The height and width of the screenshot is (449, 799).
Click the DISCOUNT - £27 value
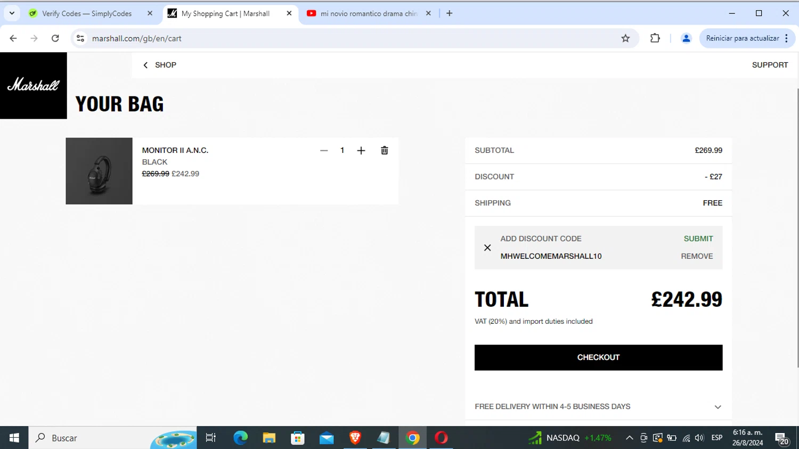point(713,177)
